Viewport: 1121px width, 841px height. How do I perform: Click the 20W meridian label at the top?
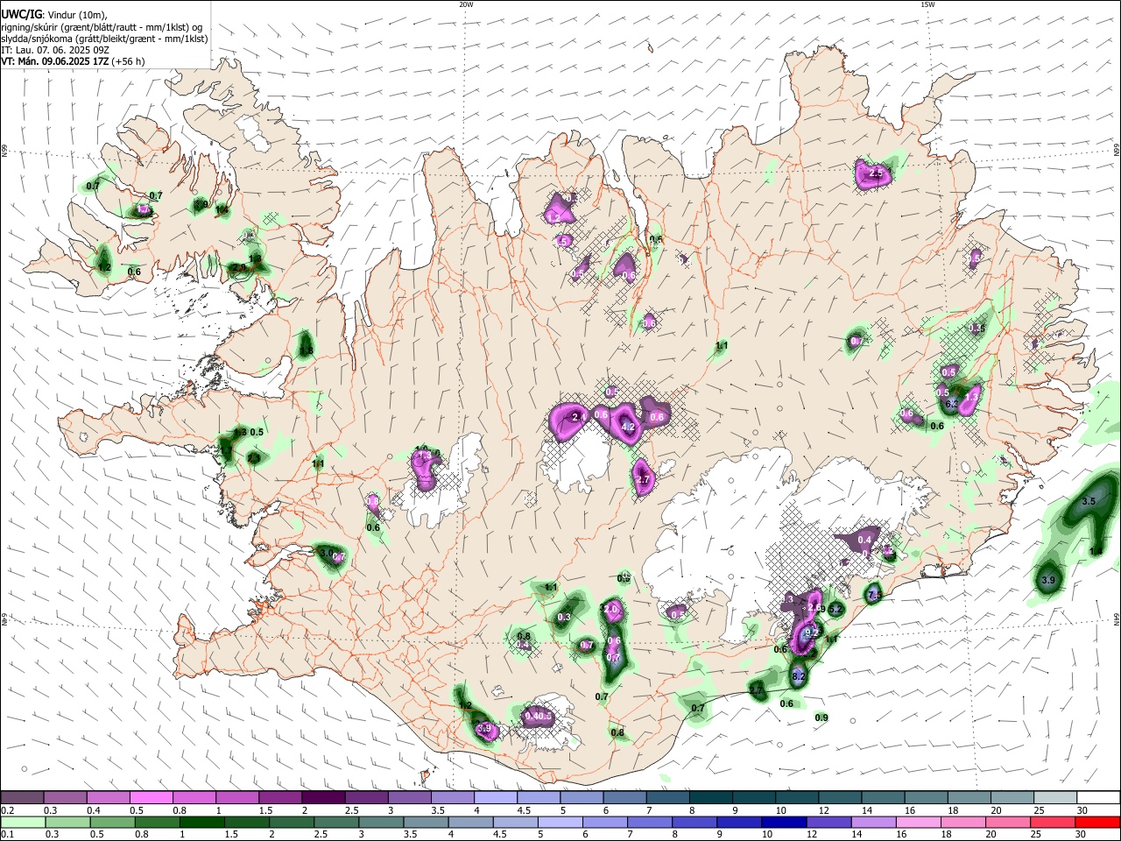click(x=466, y=4)
